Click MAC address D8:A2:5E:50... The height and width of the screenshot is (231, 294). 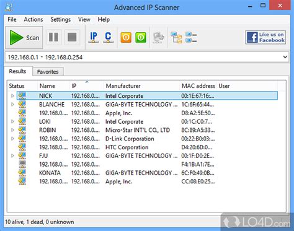198,113
